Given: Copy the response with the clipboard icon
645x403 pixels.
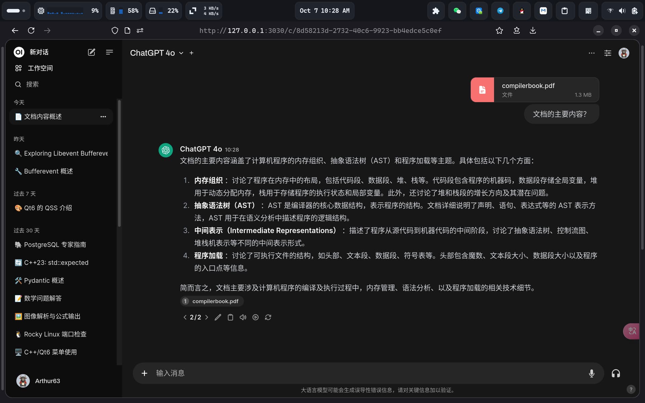Looking at the screenshot, I should click(230, 317).
